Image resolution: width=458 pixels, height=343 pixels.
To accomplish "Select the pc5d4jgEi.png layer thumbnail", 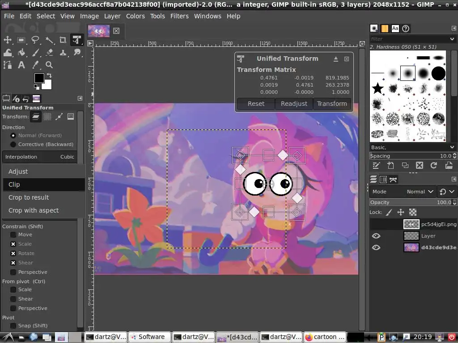I will [x=411, y=224].
